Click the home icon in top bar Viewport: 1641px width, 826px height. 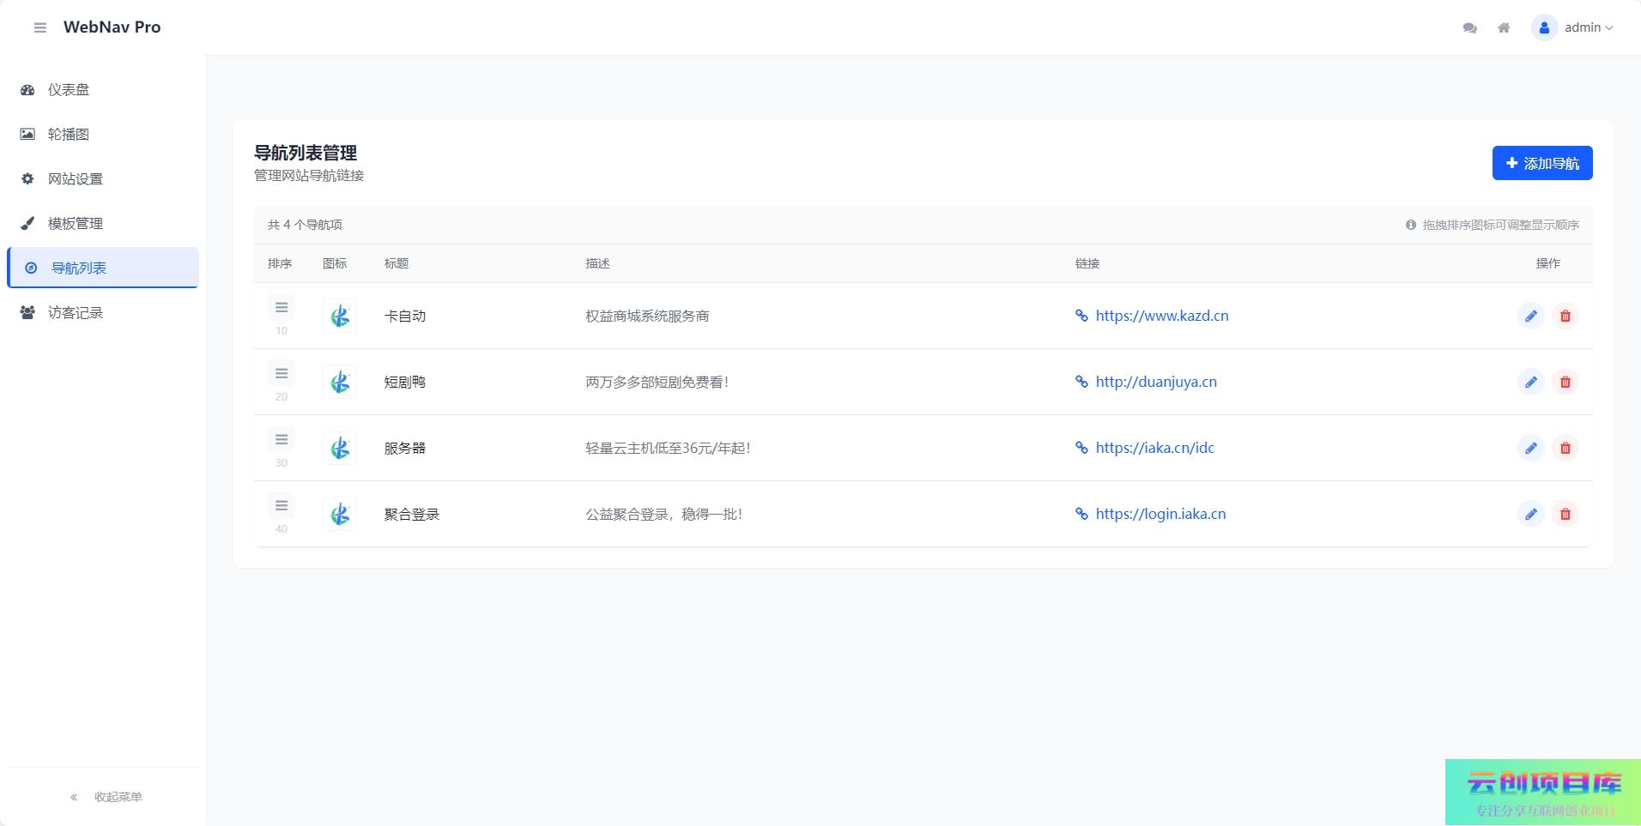(1504, 27)
